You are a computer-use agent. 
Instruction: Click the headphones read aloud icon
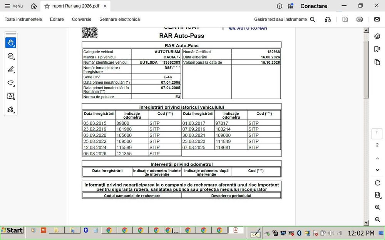tap(328, 19)
